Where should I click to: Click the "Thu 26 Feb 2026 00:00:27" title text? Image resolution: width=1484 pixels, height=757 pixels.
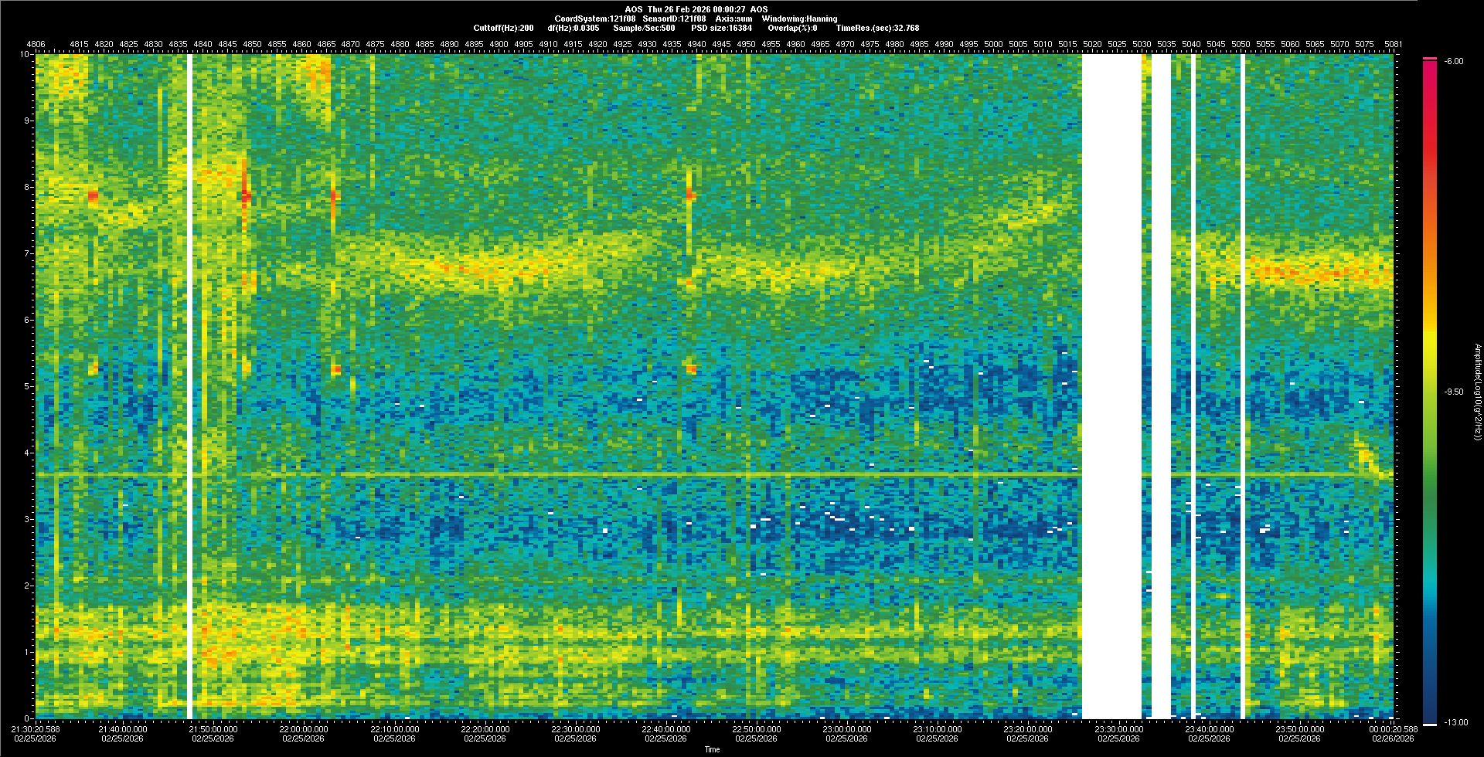[x=696, y=9]
